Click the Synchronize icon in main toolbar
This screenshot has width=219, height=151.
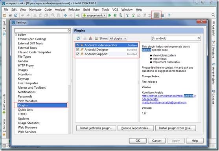16,15
